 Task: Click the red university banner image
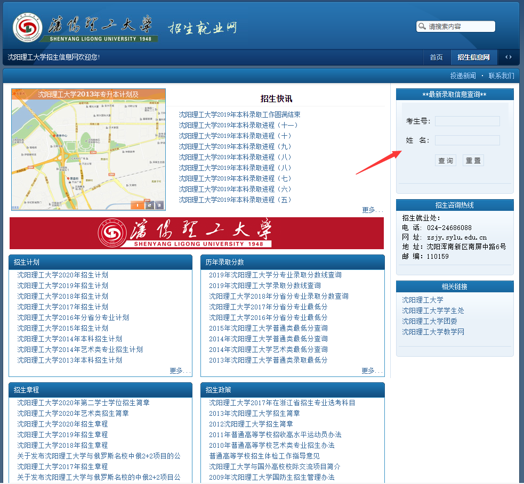coord(197,233)
